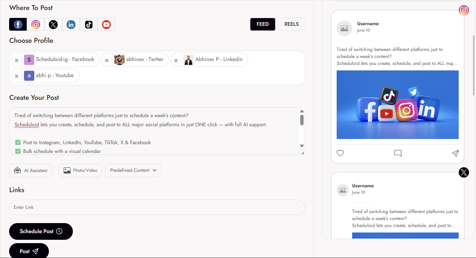Click the text area resize handle

point(302,153)
